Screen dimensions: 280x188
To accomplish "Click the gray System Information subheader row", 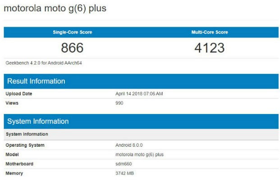I will coord(141,134).
